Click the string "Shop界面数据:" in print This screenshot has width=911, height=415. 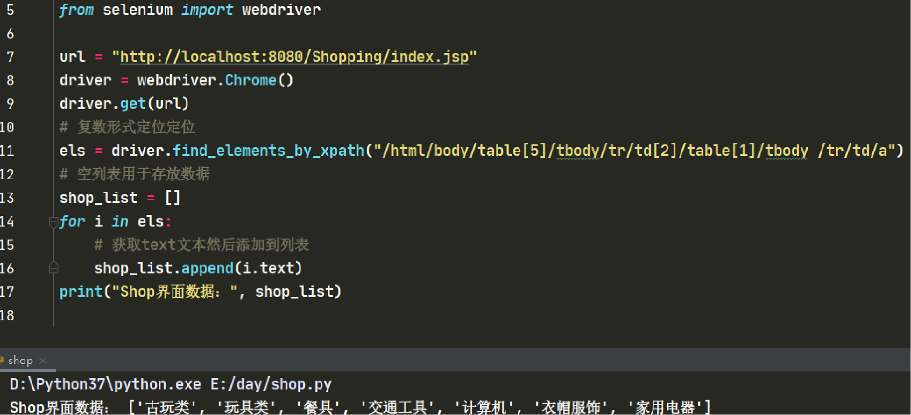click(175, 292)
